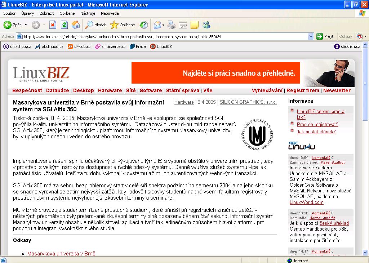Image resolution: width=369 pixels, height=263 pixels.
Task: Open the History clock icon
Action: point(143,25)
